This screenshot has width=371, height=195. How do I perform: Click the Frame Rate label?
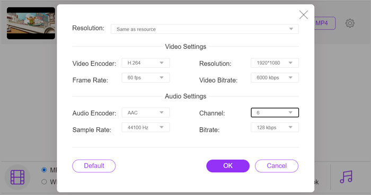90,80
